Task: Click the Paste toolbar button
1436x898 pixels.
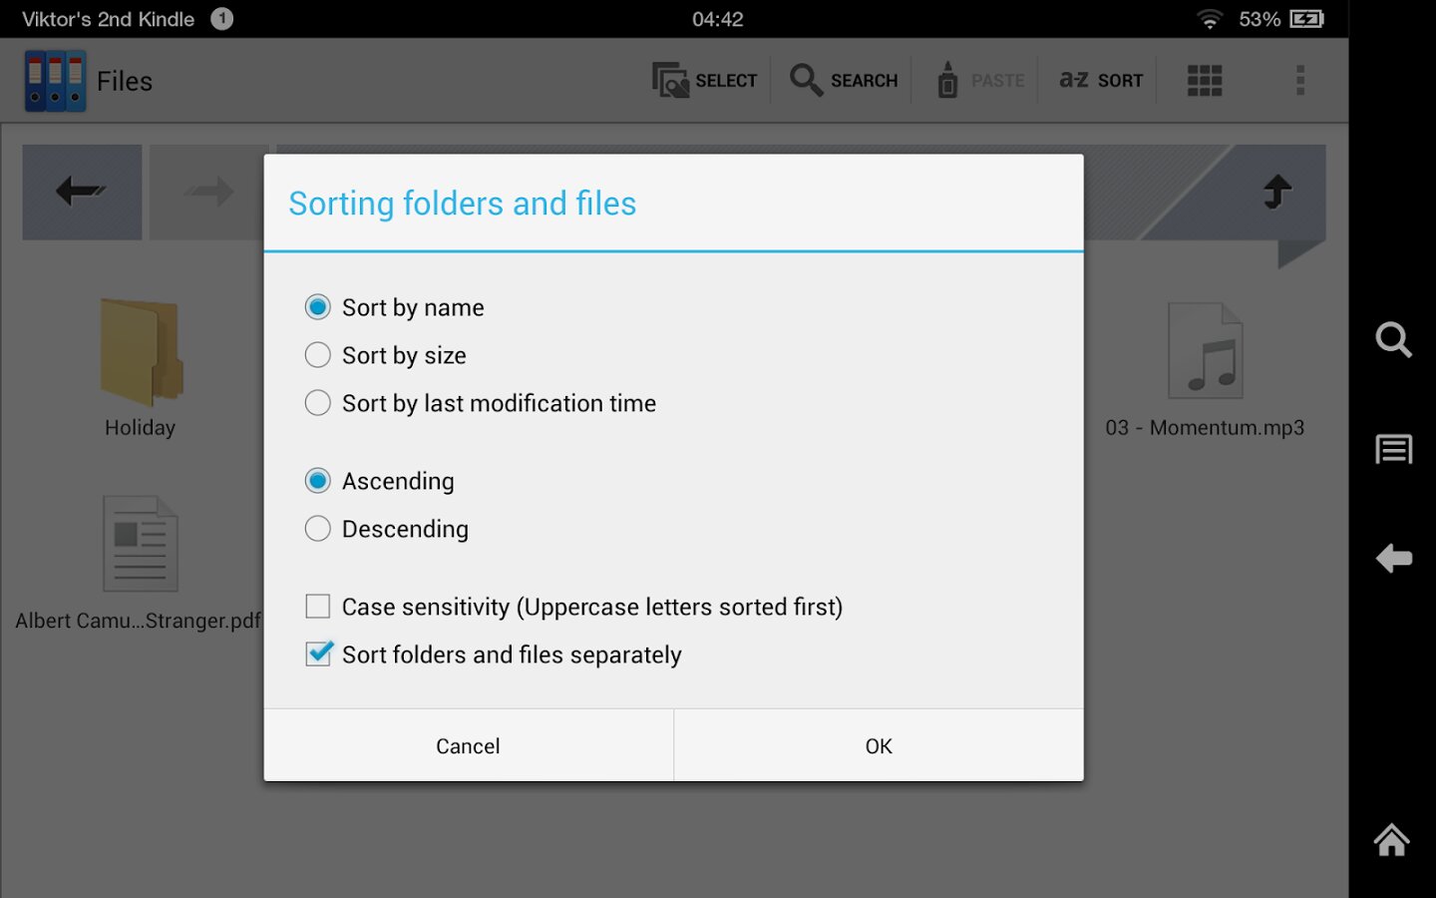Action: pos(981,81)
